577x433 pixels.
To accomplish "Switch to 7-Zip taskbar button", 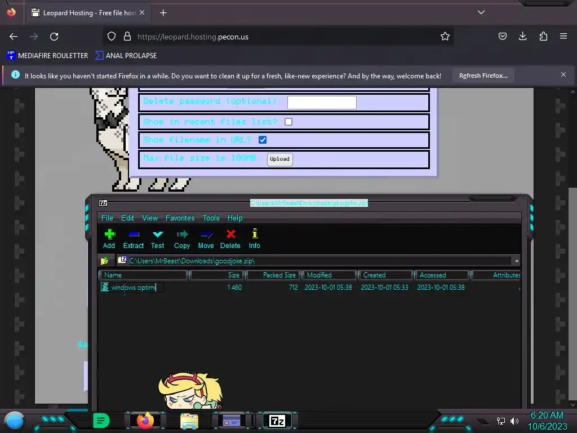I will [x=277, y=421].
